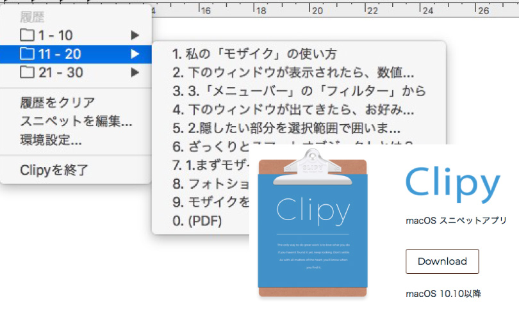Paste item 3. 3.「メニューバー」の「フィルター」から
The image size is (519, 320).
click(x=299, y=91)
